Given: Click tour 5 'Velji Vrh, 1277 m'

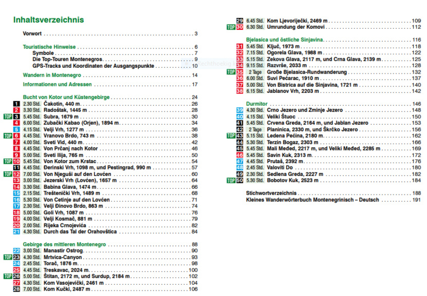Looking at the screenshot, I should click(x=64, y=130).
